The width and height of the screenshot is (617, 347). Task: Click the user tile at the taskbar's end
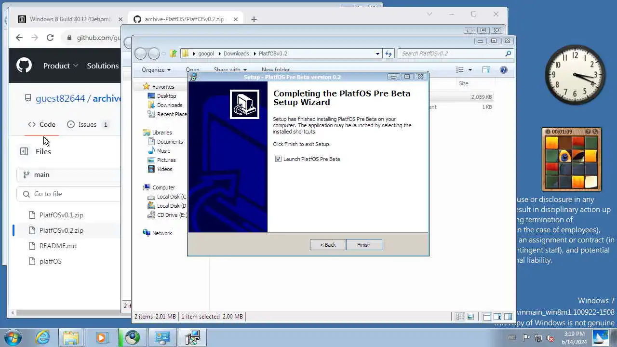coord(601,337)
